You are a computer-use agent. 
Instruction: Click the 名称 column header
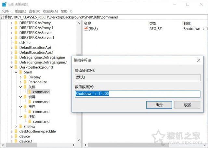[88, 23]
